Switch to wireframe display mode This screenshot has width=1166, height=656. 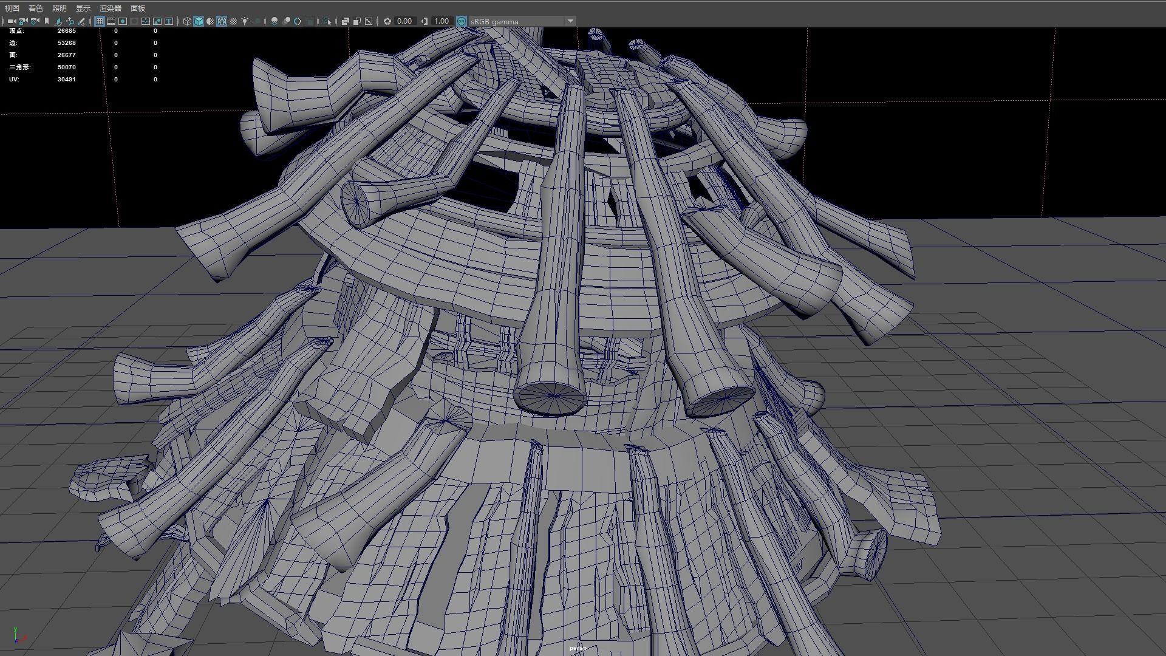(187, 21)
